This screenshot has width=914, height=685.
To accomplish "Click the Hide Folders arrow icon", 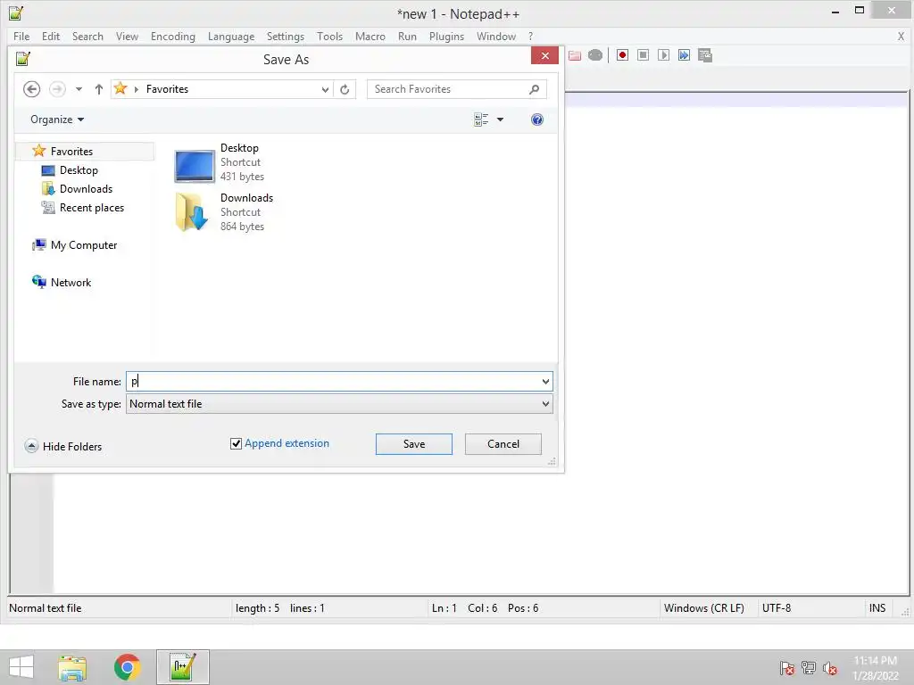I will coord(31,446).
